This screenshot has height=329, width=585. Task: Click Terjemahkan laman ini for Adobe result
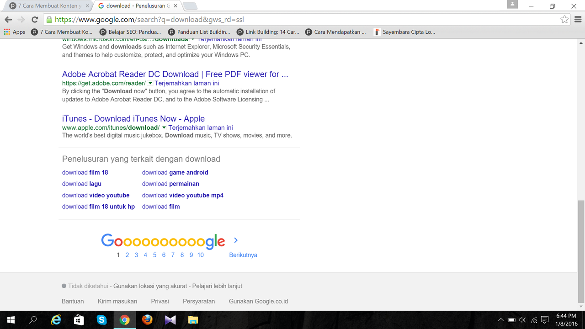point(187,83)
